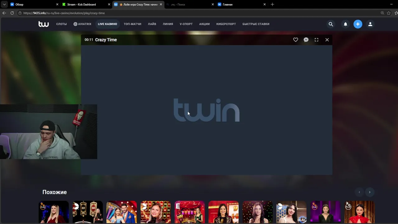The width and height of the screenshot is (398, 224).
Task: Click the Похожие section heading
Action: 54,192
